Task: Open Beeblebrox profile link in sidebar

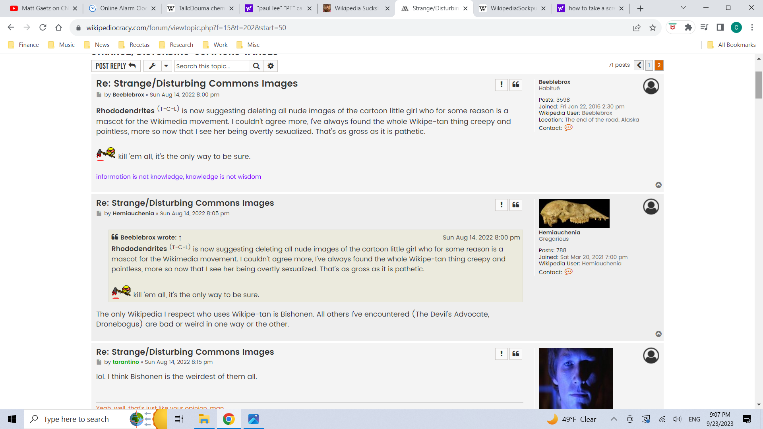Action: pos(554,82)
